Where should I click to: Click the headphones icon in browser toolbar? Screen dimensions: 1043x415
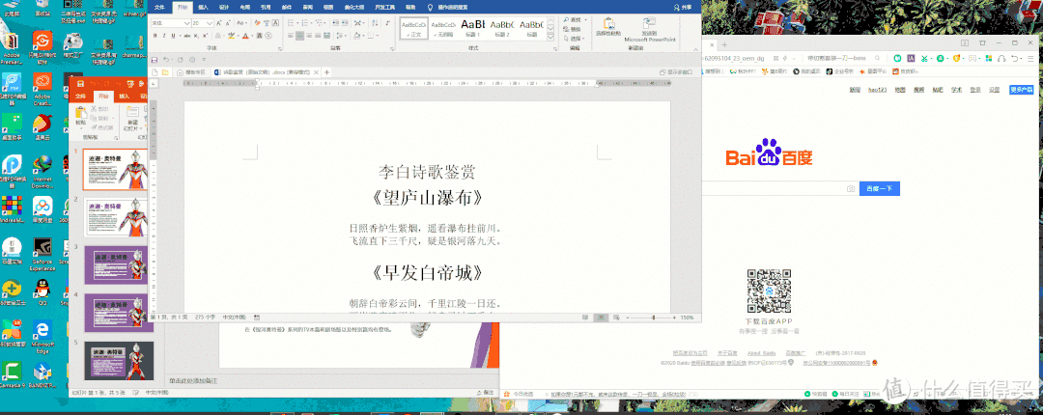click(x=1001, y=59)
